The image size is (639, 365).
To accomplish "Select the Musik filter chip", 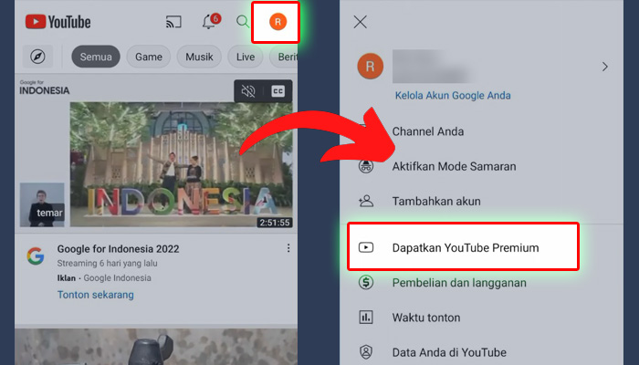I will (x=199, y=57).
